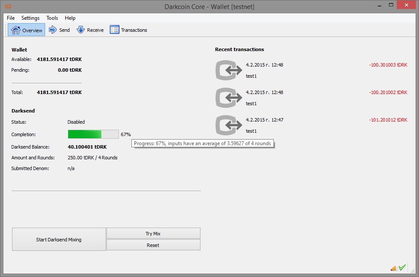Open the Tools menu

coord(52,18)
